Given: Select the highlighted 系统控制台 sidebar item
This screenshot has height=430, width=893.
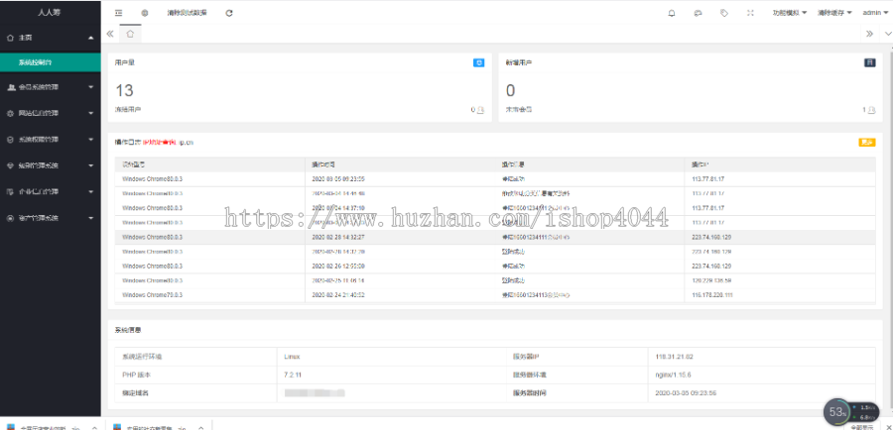Looking at the screenshot, I should click(x=51, y=62).
